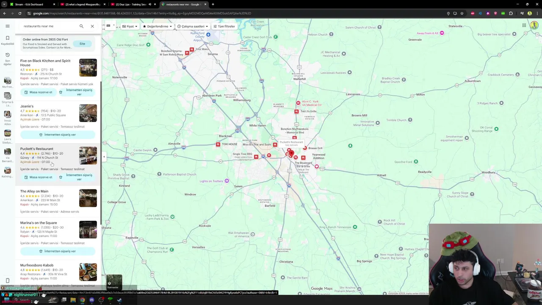Open the tab search chevron
The height and width of the screenshot is (305, 542).
4,4
